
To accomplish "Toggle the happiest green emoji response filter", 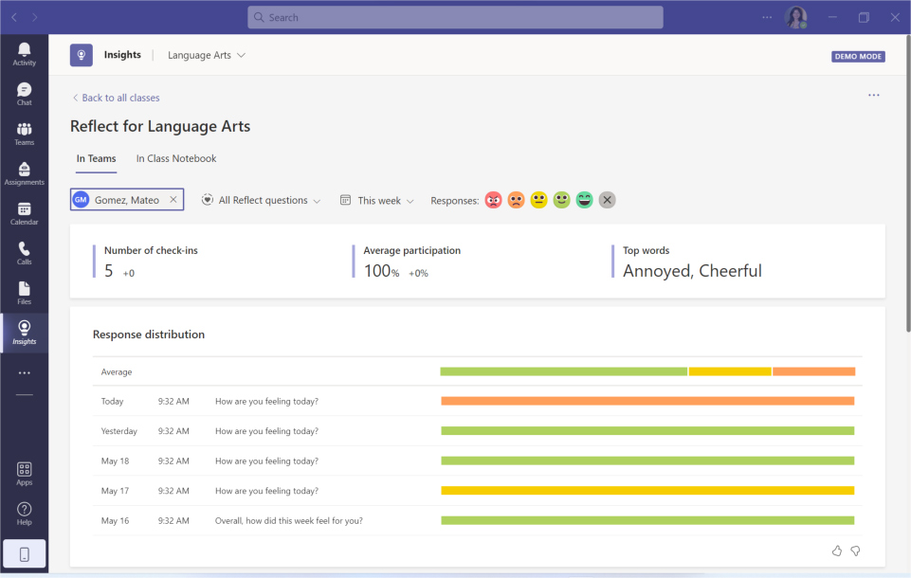I will [x=584, y=200].
